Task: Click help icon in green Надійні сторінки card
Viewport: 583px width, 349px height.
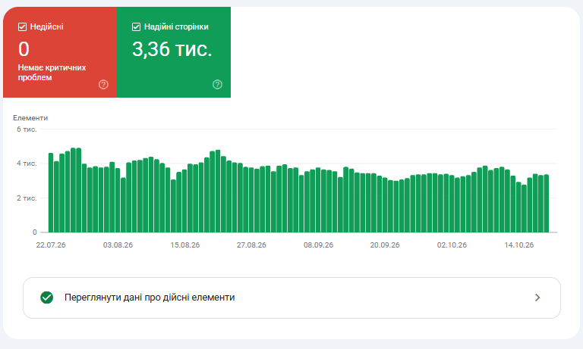Action: [x=217, y=85]
